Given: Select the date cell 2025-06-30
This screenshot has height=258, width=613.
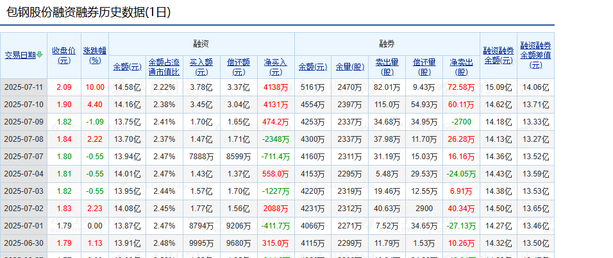Looking at the screenshot, I should 24,243.
